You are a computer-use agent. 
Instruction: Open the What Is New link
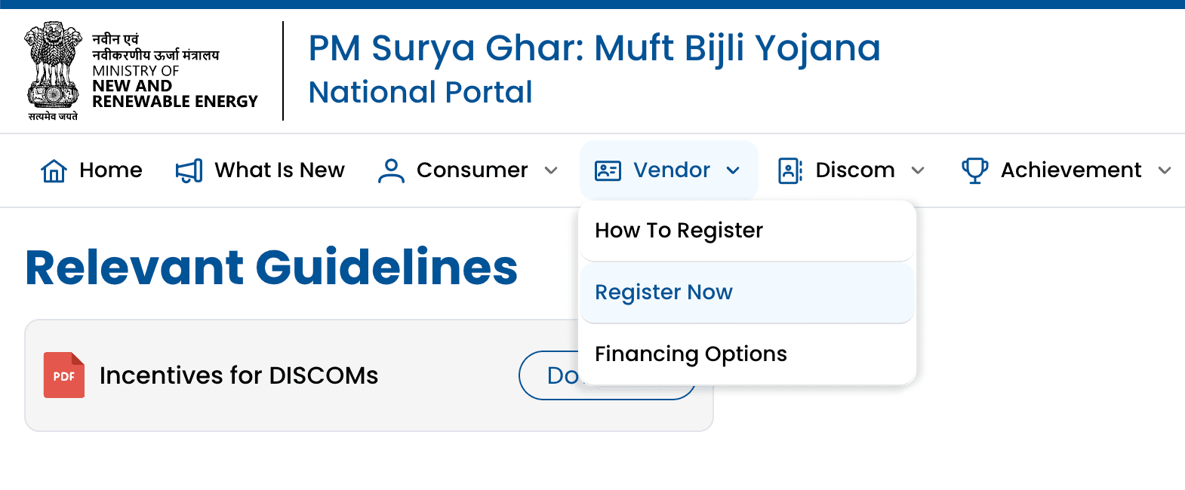(279, 170)
